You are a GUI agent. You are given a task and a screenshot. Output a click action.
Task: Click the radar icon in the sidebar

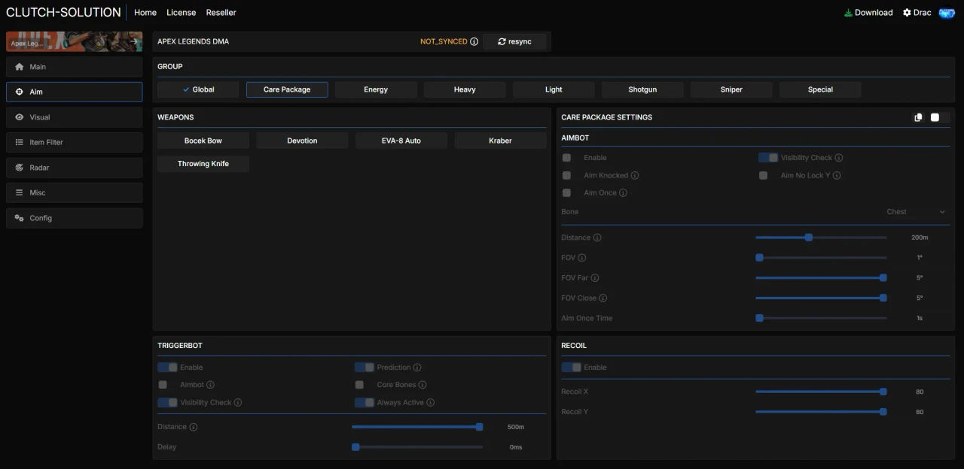point(19,168)
